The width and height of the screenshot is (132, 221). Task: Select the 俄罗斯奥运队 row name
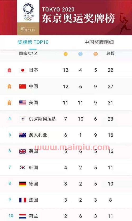43,119
